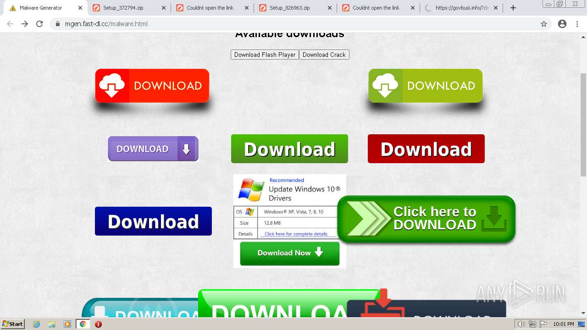
Task: Click the Windows logo in driver ad
Action: 251,190
